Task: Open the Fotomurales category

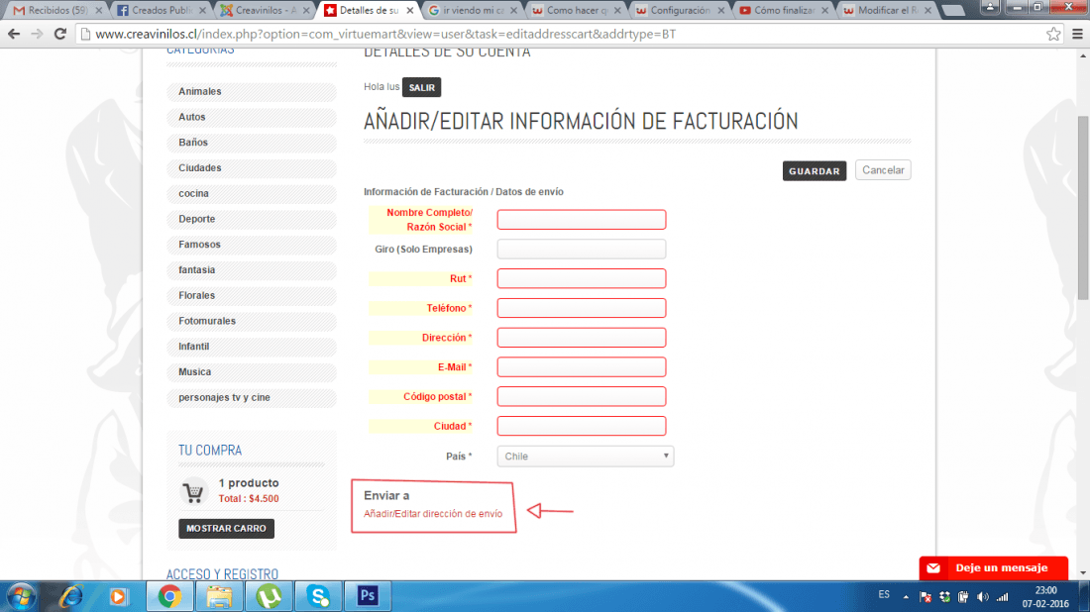Action: [x=252, y=321]
